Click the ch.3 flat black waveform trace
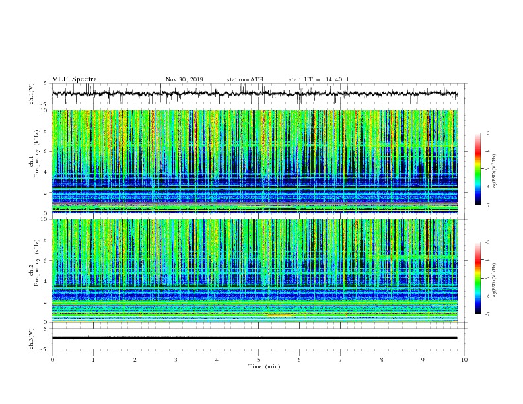Screen dimensions: 523x404 [254, 338]
